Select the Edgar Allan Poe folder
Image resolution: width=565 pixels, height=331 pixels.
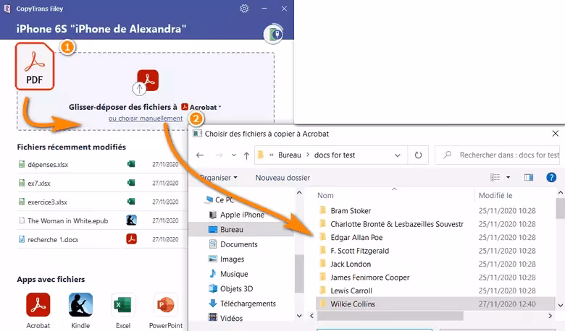356,237
